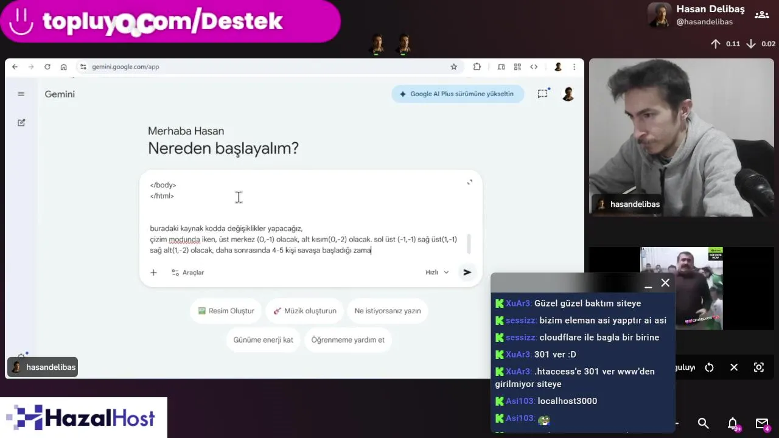Open Gemini's hamburger main menu
The width and height of the screenshot is (779, 438).
pyautogui.click(x=21, y=94)
